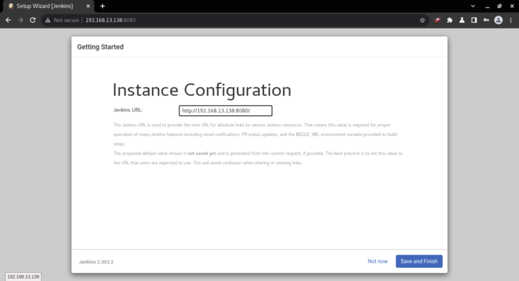
Task: Click the browser back arrow
Action: tap(8, 20)
